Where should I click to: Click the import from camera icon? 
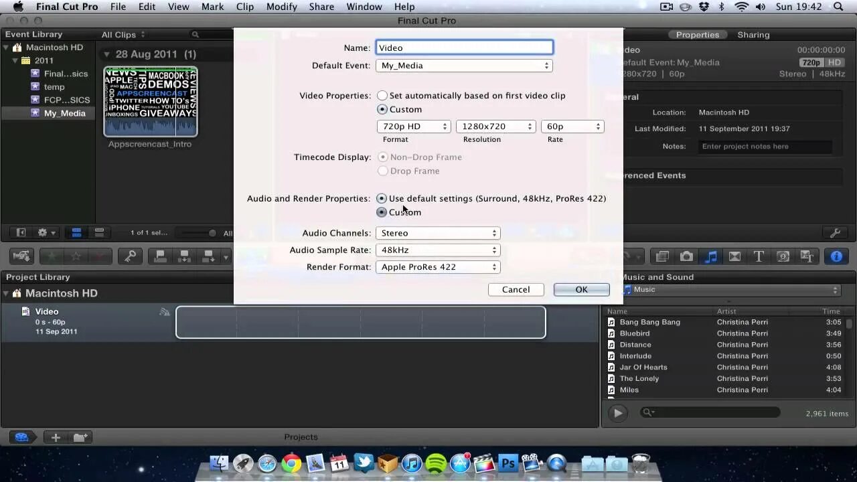coord(22,256)
